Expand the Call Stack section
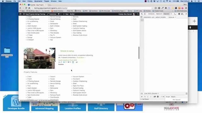202x113 pixels. click(145, 99)
